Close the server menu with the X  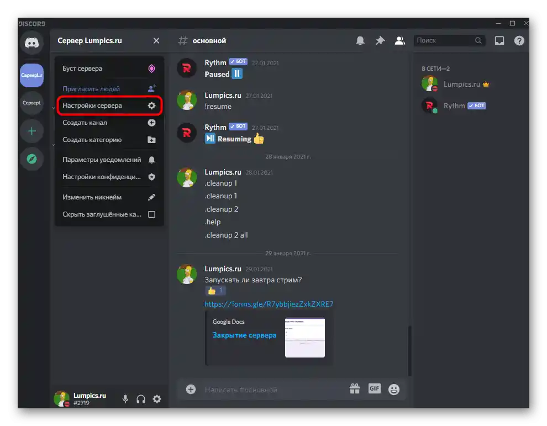(x=156, y=41)
